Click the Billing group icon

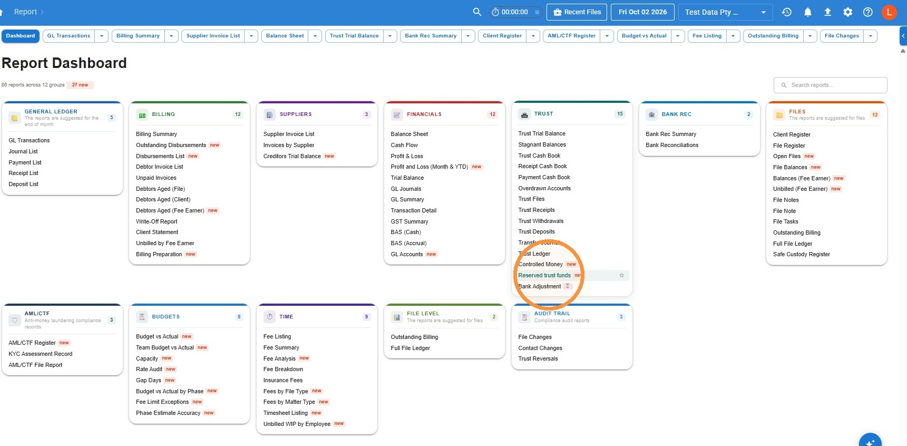142,114
